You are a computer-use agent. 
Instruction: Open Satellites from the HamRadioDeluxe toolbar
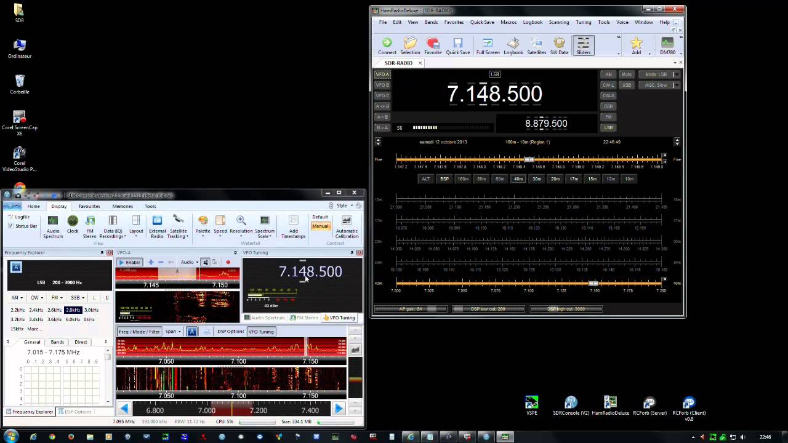tap(536, 46)
